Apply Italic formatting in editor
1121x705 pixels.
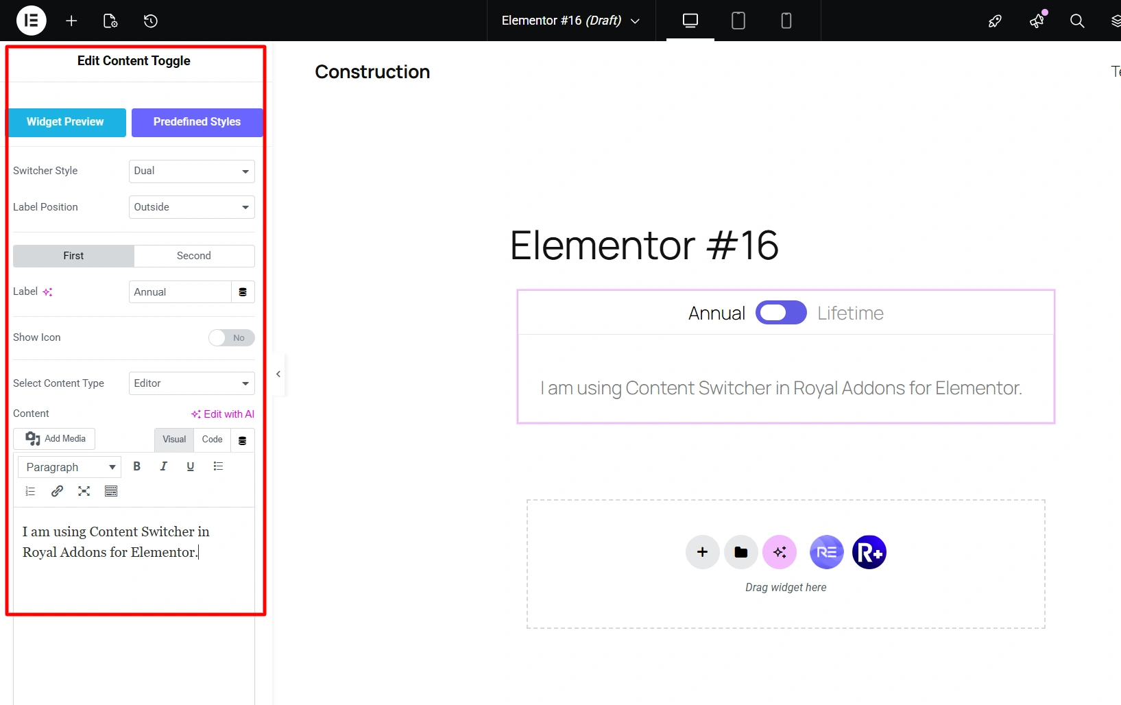[x=163, y=466]
